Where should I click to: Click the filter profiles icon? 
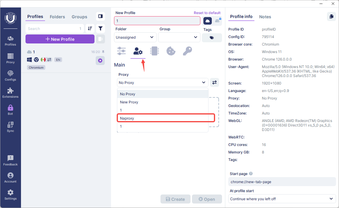[x=100, y=28]
